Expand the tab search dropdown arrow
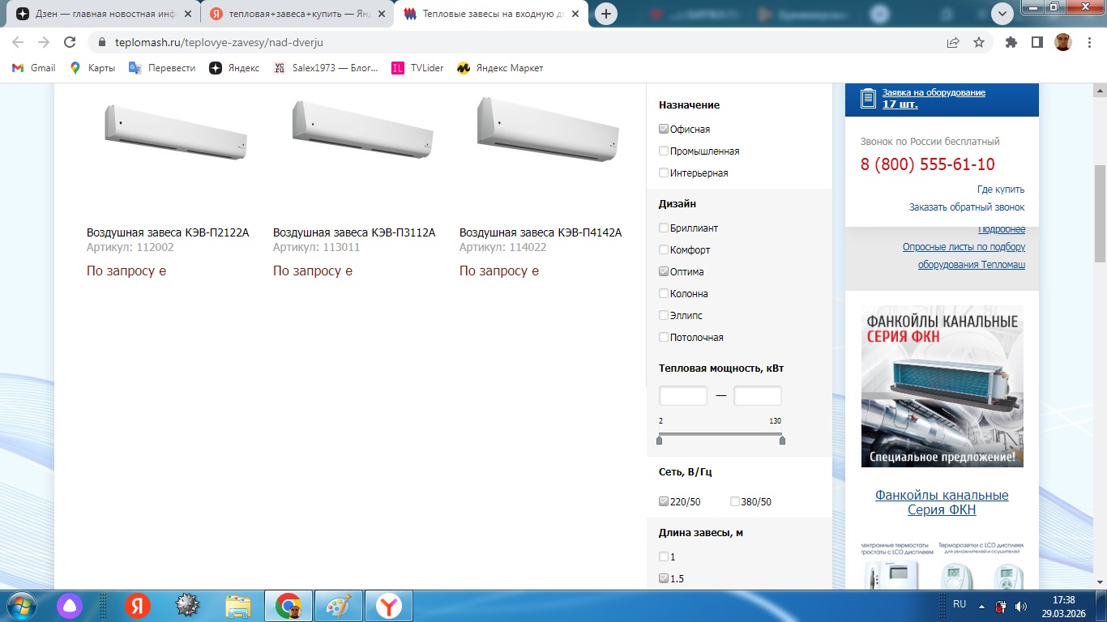The image size is (1107, 622). [1002, 13]
